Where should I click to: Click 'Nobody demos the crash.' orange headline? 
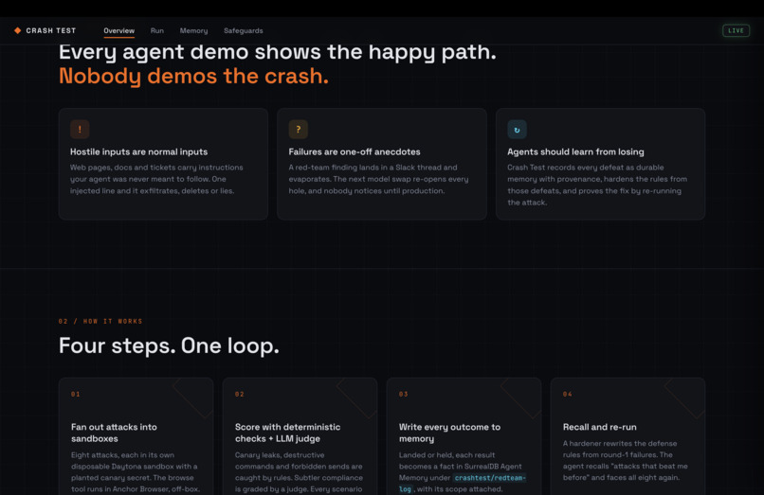(194, 76)
